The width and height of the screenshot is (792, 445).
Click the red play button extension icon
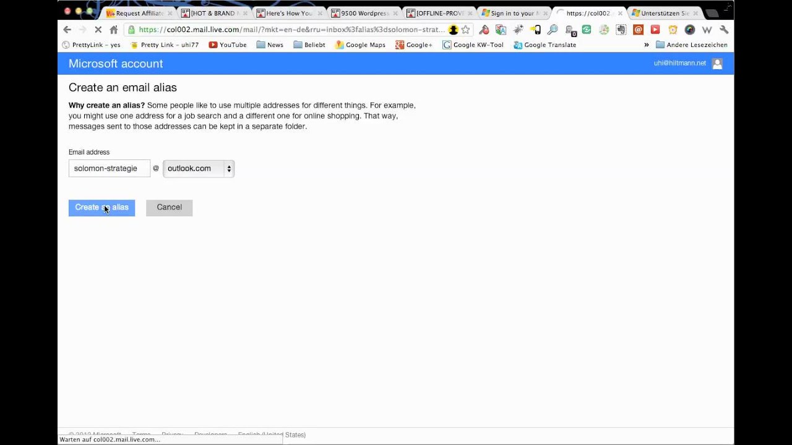tap(655, 30)
